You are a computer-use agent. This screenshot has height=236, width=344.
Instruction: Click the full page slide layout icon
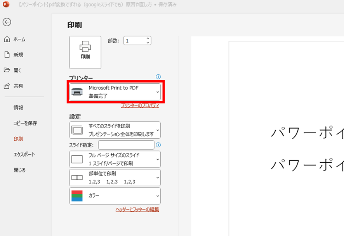77,159
